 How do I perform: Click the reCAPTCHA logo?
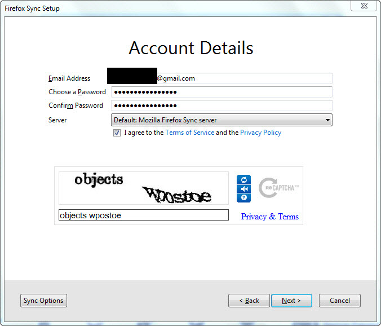pyautogui.click(x=278, y=188)
